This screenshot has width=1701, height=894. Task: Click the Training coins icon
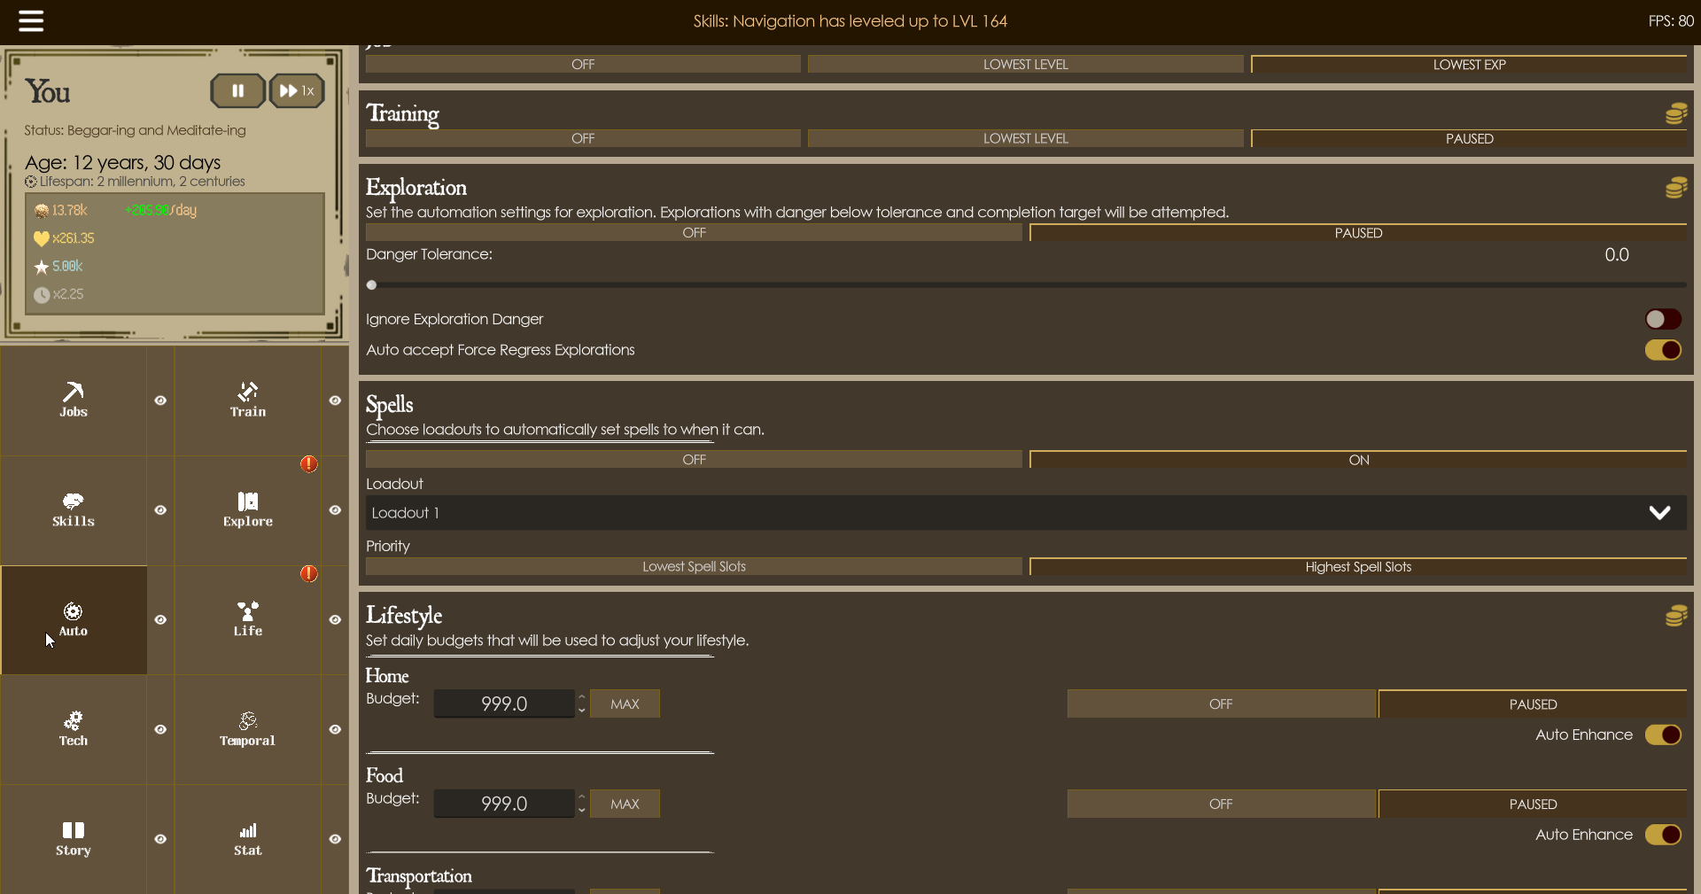1676,113
